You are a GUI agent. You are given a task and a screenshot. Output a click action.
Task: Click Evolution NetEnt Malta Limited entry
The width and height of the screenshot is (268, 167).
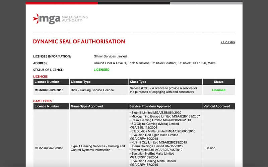pos(152,155)
